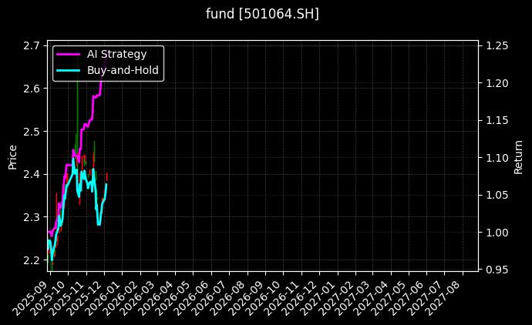Click the 2027-06 date tick label
Viewport: 532px width, 325px height.
[408, 297]
